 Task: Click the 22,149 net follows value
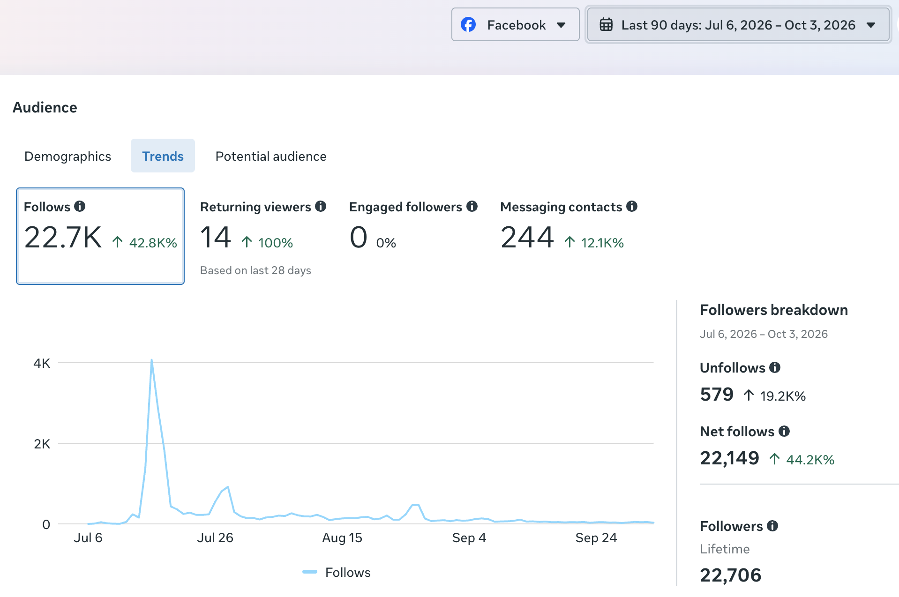coord(729,458)
